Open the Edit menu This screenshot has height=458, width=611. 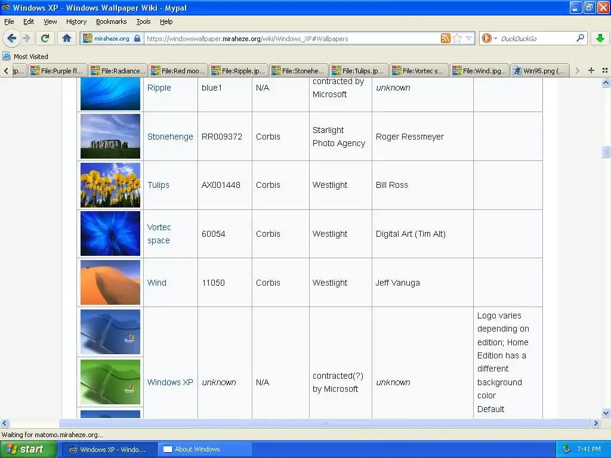tap(29, 21)
